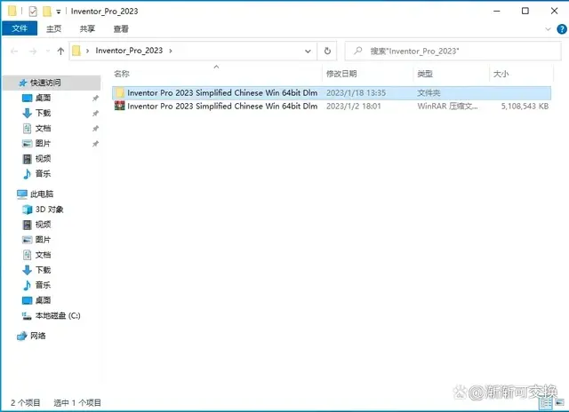Viewport: 569px width, 412px height.
Task: Click Inventor_Pro_2023 breadcrumb in address bar
Action: 129,51
